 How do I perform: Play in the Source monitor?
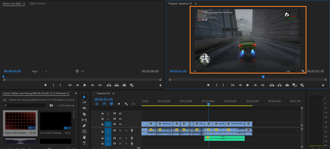(85, 85)
